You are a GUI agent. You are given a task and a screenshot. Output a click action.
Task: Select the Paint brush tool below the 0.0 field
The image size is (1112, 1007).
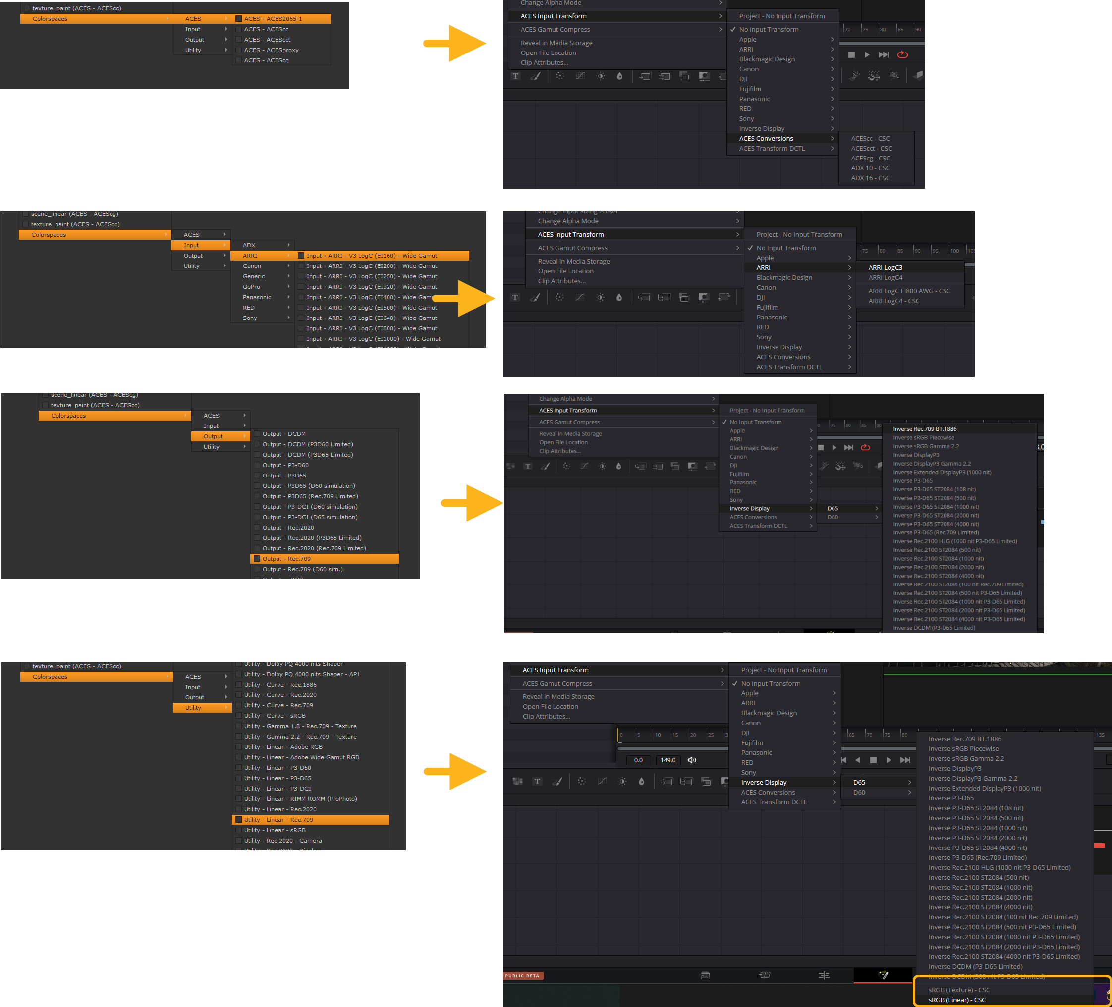557,782
